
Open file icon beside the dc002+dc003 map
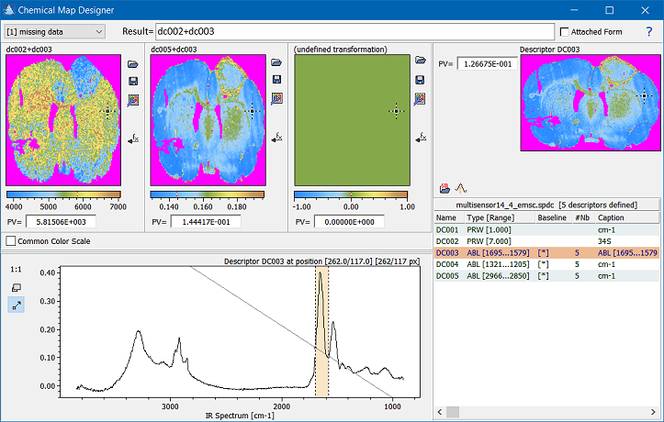[132, 62]
